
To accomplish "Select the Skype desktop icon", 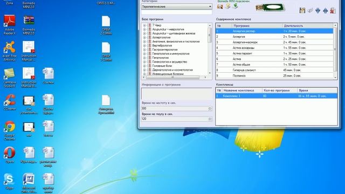I will (10, 181).
